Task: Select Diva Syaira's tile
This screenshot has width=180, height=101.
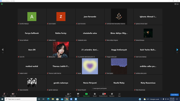Action: (x=119, y=66)
